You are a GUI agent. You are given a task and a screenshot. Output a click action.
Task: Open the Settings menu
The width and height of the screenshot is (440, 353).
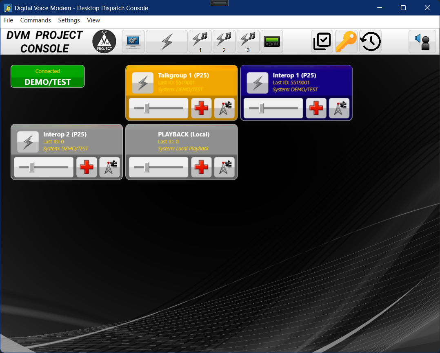[69, 20]
